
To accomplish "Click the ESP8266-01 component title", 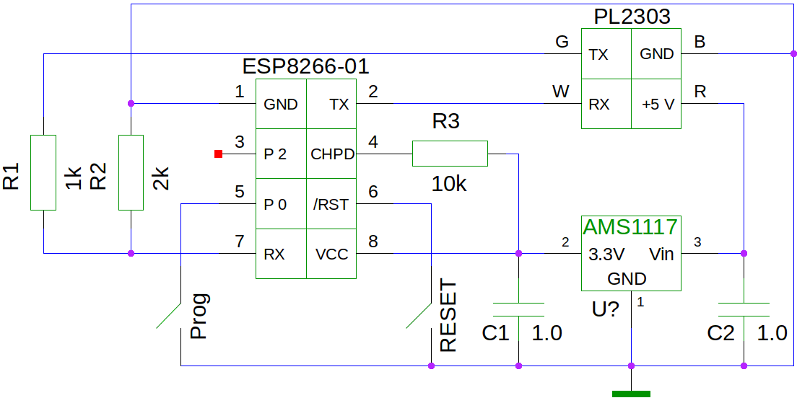I will point(305,66).
